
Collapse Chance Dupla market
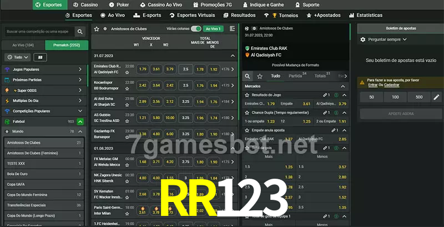pyautogui.click(x=344, y=113)
